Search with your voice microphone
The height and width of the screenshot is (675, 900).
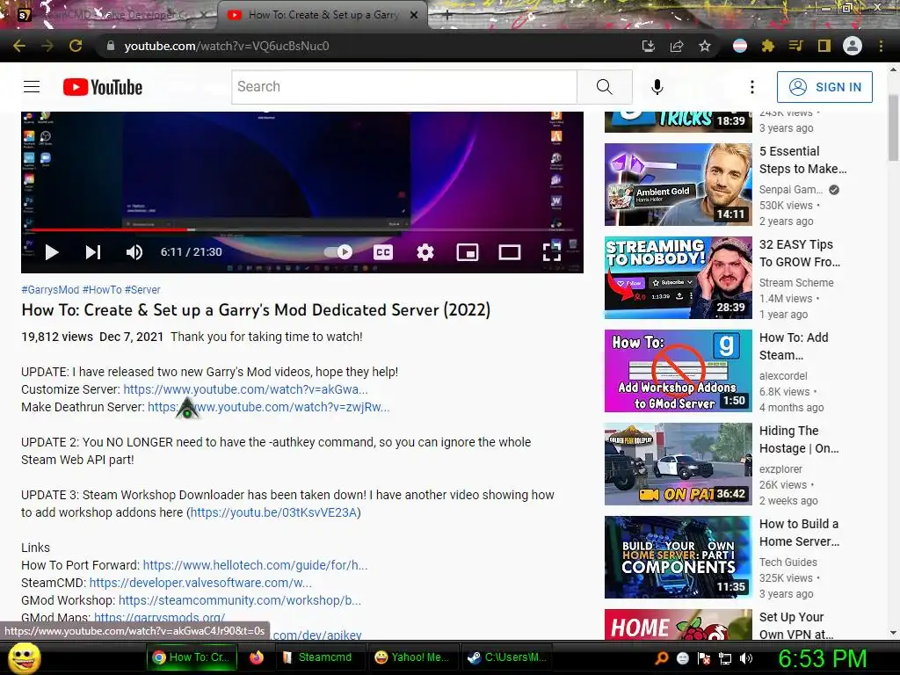(657, 87)
